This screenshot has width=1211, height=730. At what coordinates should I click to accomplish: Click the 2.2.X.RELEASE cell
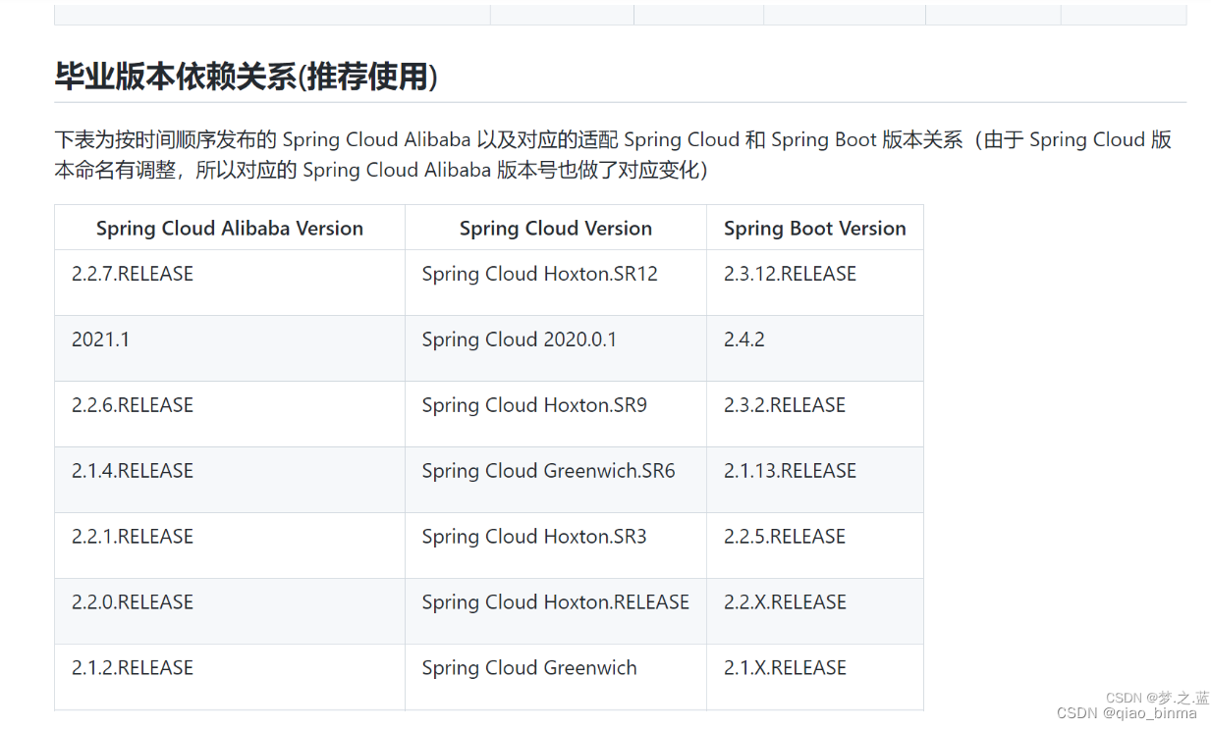tap(815, 611)
